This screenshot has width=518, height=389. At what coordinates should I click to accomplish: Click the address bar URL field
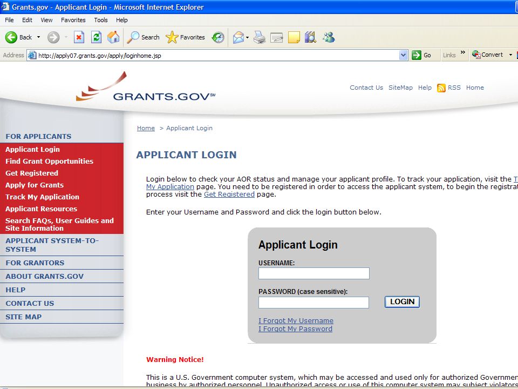point(217,56)
